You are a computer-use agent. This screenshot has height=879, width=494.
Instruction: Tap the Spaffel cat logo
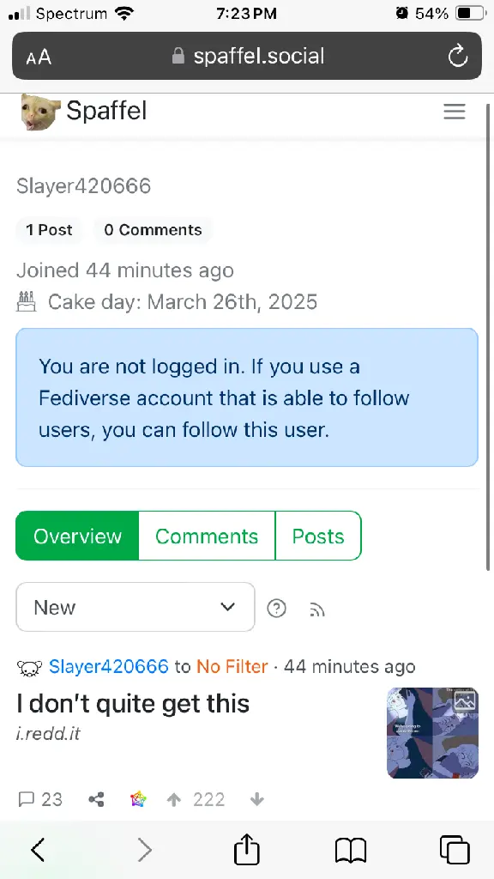(x=40, y=111)
